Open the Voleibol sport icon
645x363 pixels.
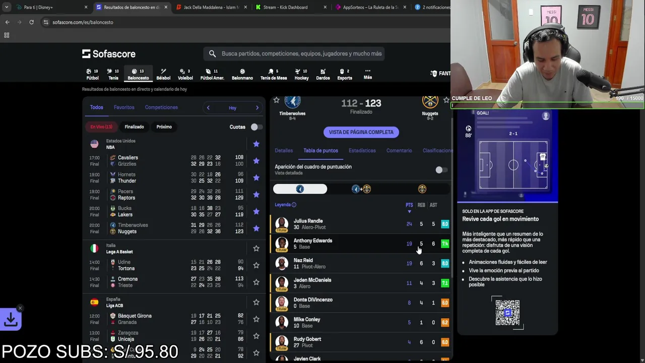pos(185,74)
